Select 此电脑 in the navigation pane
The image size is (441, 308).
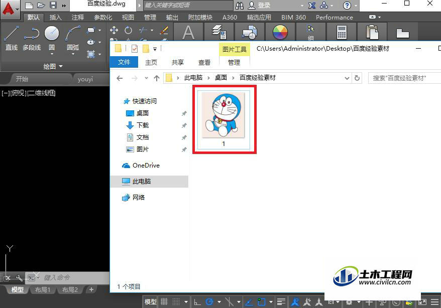(149, 182)
